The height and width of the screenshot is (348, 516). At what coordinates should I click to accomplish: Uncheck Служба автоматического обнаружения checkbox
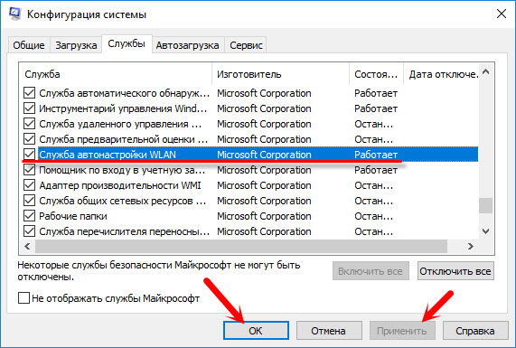[29, 93]
